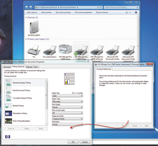Click Cancel in Printing Preferences dialog
Viewport: 158px width, 146px height.
135,126
